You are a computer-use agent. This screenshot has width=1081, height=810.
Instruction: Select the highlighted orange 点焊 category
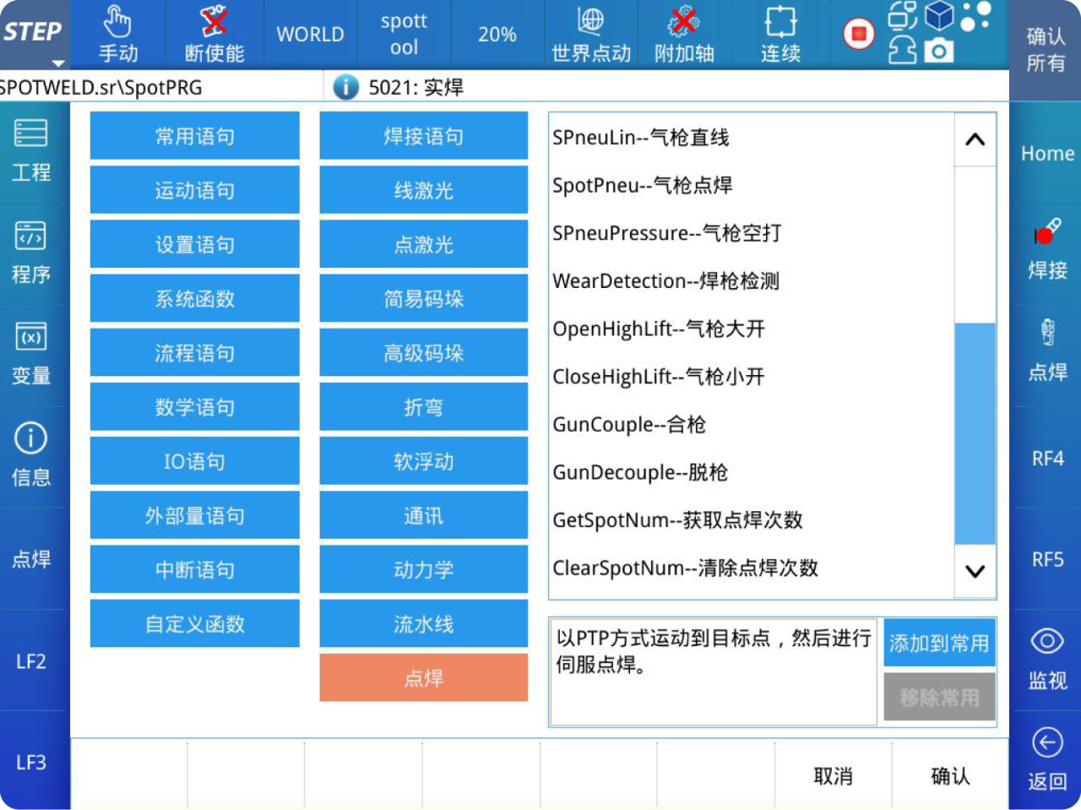point(423,677)
